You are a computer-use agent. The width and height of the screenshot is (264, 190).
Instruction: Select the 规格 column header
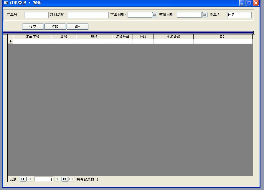94,37
